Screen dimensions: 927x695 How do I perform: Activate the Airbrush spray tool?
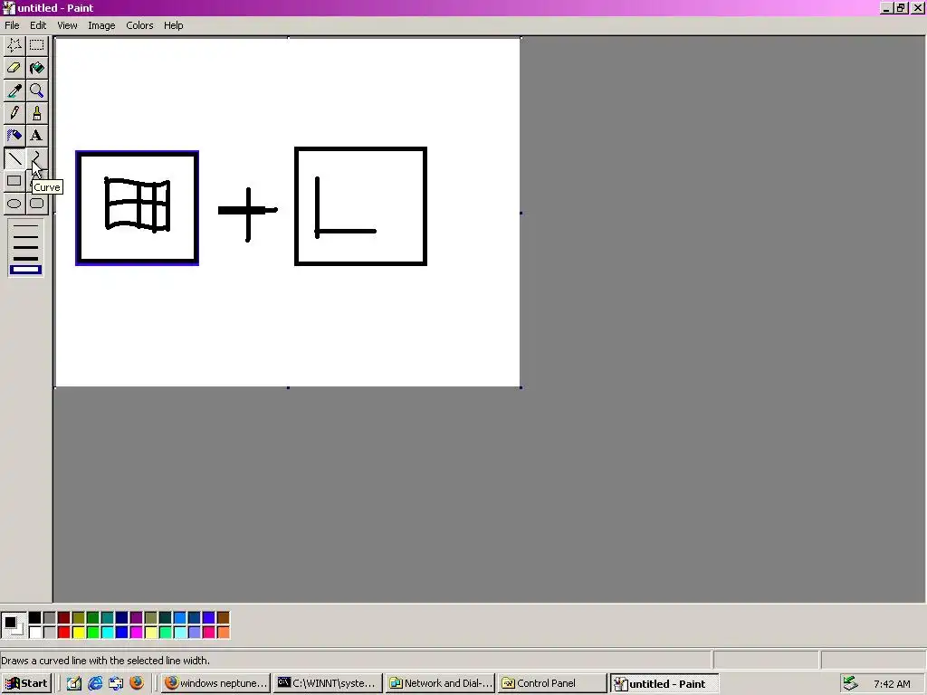tap(14, 136)
